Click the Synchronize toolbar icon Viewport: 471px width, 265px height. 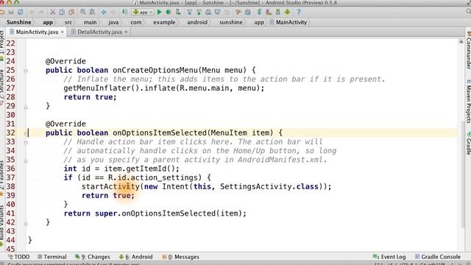click(x=20, y=12)
